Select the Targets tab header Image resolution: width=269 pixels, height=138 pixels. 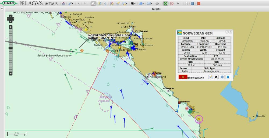pos(156,9)
